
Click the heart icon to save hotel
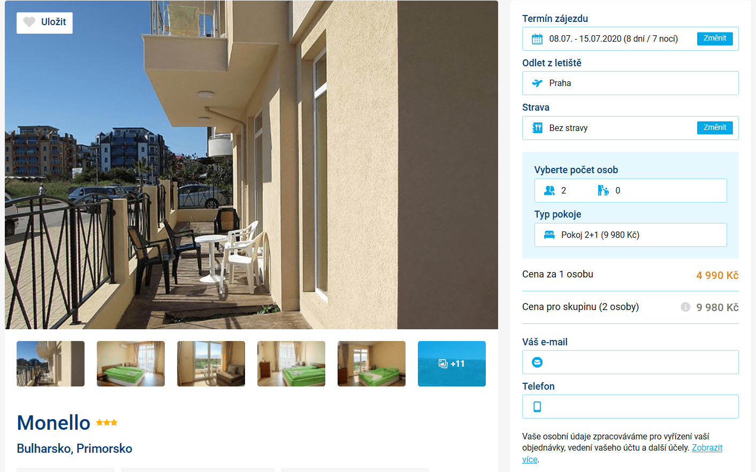point(29,22)
